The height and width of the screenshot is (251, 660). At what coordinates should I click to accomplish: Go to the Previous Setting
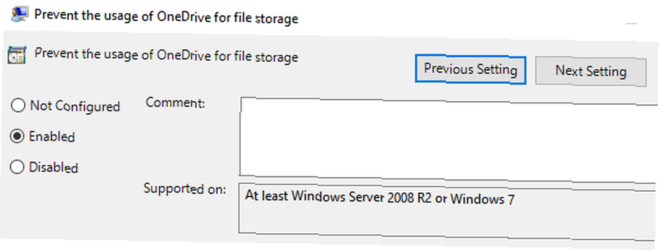coord(470,69)
